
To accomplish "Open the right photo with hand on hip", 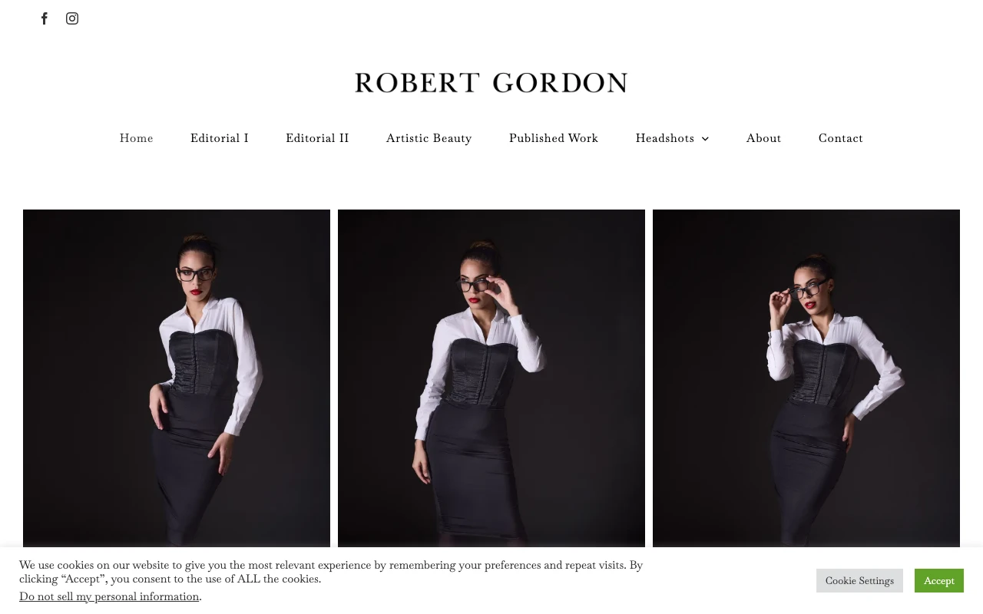I will tap(806, 378).
